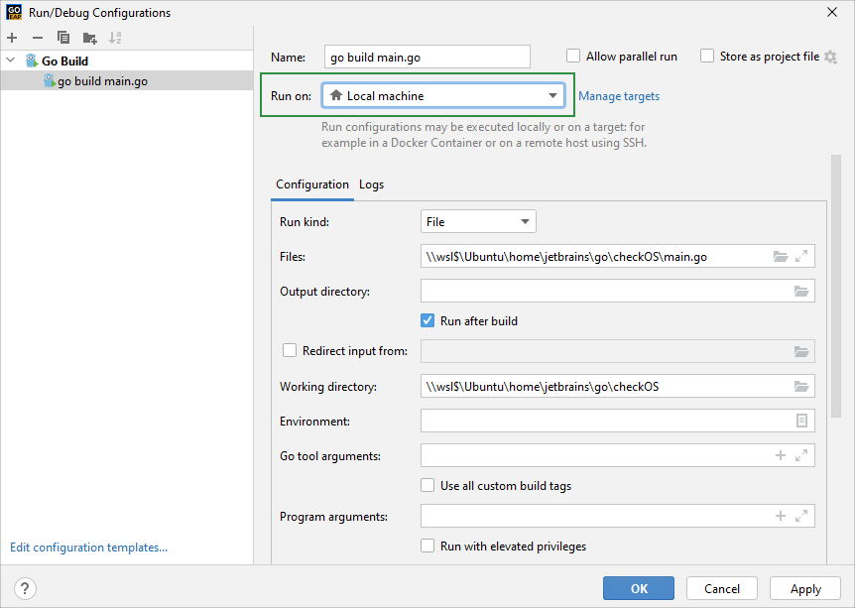Expand the Files field editor

coord(801,256)
